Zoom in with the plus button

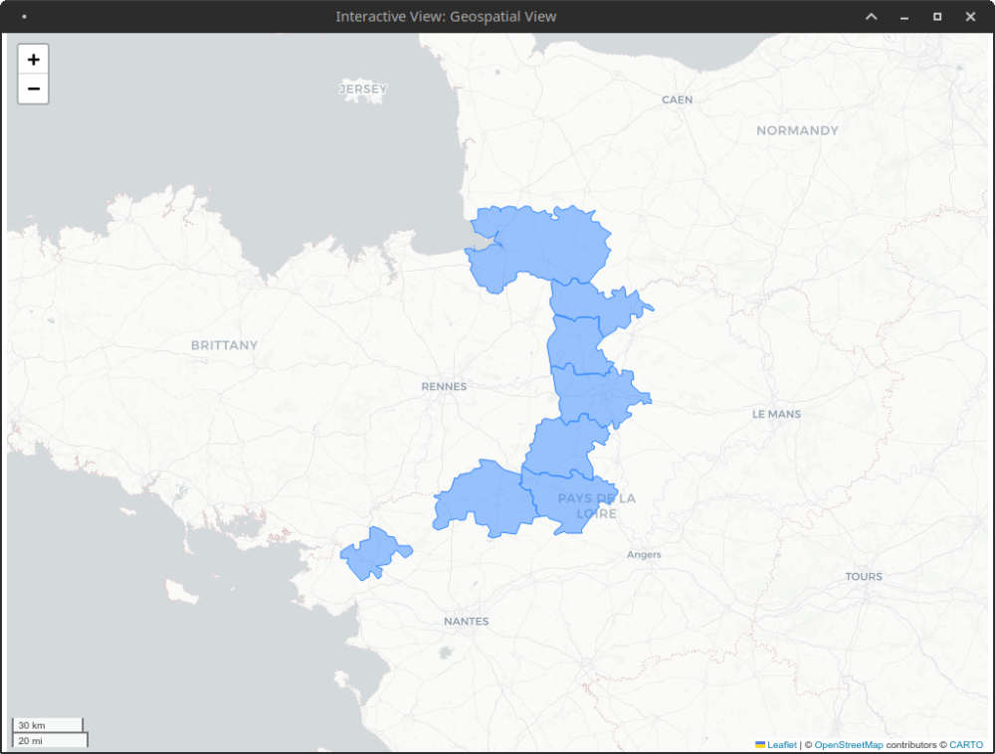[33, 59]
